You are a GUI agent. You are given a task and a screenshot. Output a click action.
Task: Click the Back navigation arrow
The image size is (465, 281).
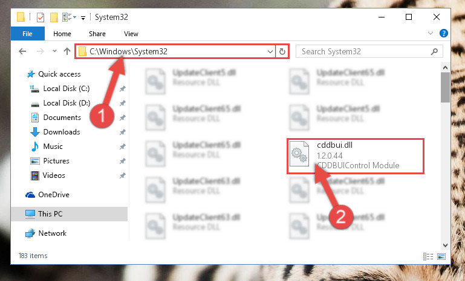coord(22,51)
